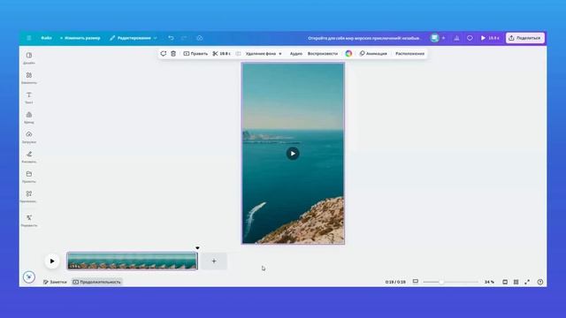Open the Текст sidebar panel

coord(29,97)
